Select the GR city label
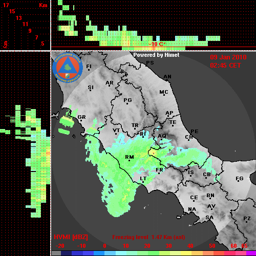The height and width of the screenshot is (256, 256). click(81, 117)
